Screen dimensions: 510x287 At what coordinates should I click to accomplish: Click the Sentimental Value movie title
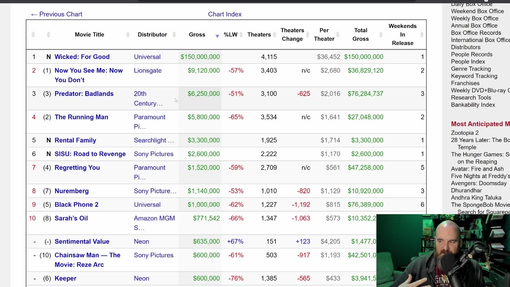click(x=82, y=242)
